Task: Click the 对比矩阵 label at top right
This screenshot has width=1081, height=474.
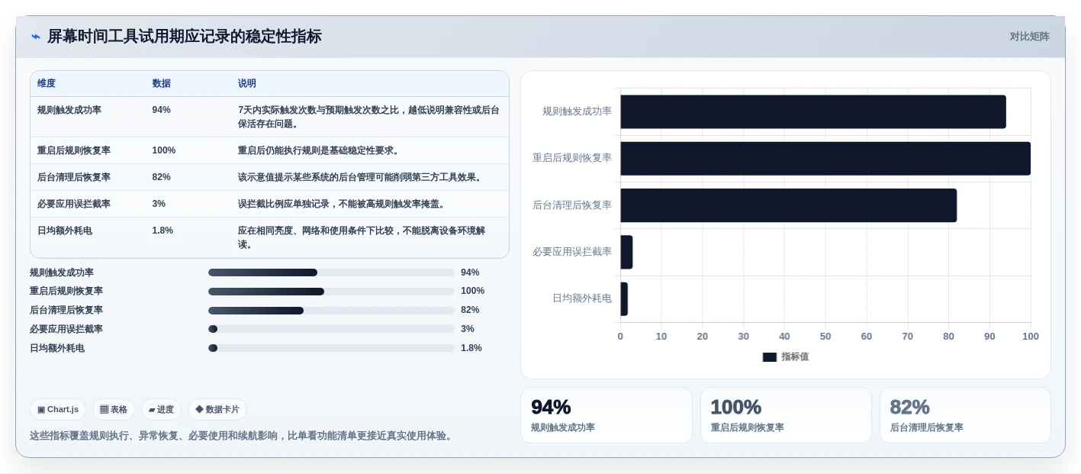Action: click(1030, 37)
